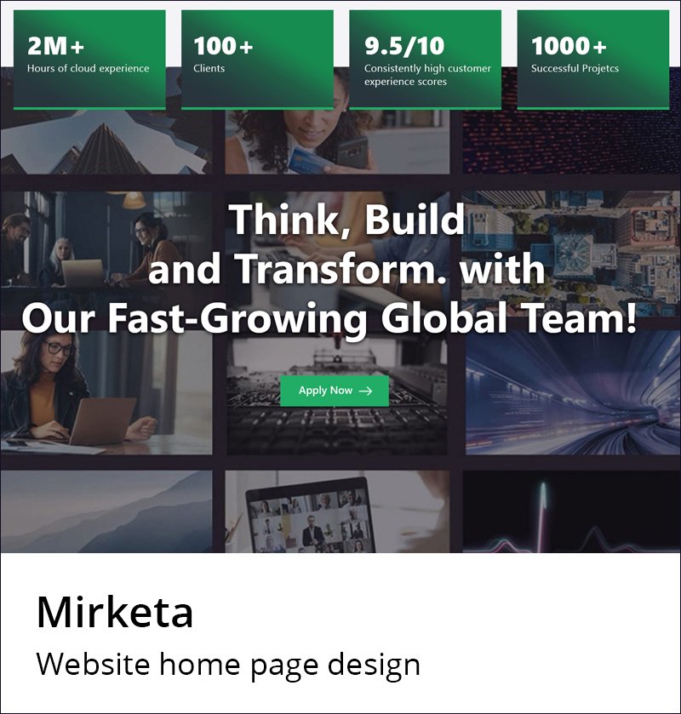Image resolution: width=681 pixels, height=714 pixels.
Task: Select the 1000+ Successful Projetcs card
Action: tap(593, 60)
